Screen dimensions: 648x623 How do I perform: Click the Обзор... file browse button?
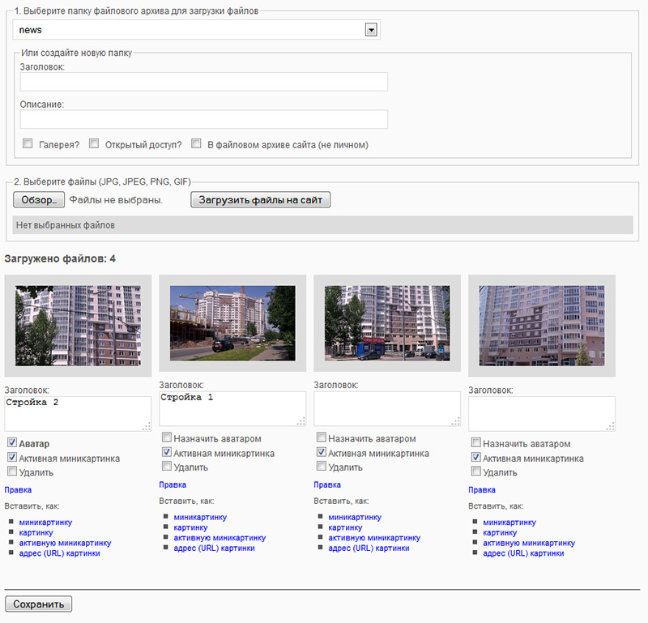pos(39,199)
